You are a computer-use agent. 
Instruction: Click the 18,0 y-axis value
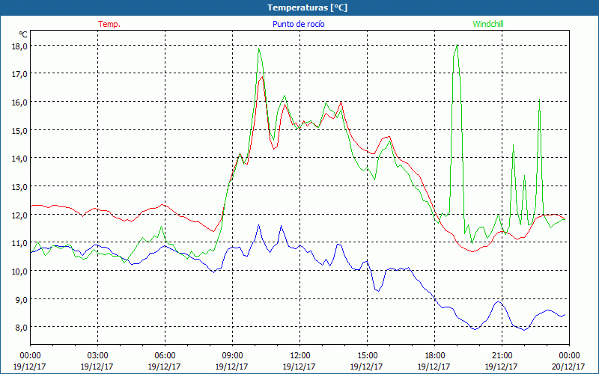(x=20, y=46)
